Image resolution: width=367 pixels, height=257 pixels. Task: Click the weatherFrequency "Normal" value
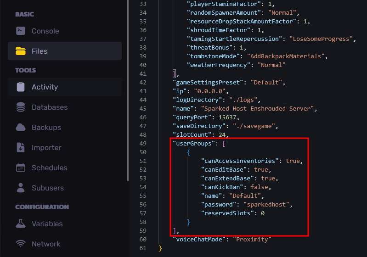pyautogui.click(x=271, y=65)
